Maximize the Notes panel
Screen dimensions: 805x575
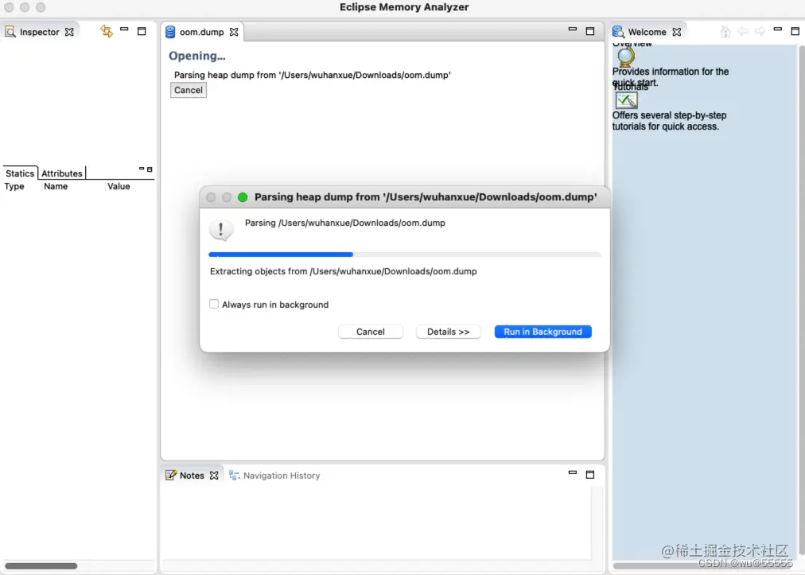click(590, 474)
